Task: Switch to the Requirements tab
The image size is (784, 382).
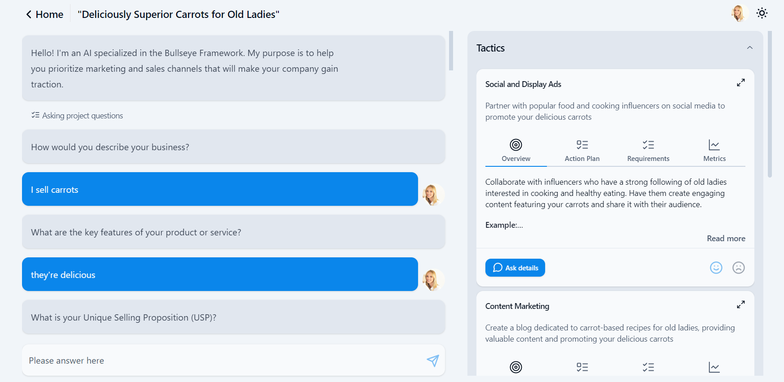Action: tap(648, 151)
